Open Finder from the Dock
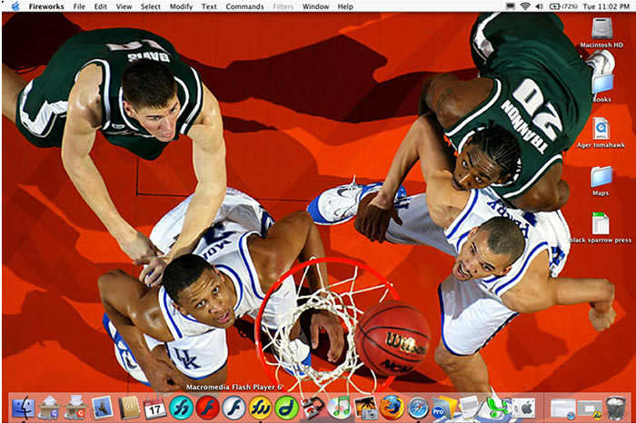The image size is (636, 423). 23,408
